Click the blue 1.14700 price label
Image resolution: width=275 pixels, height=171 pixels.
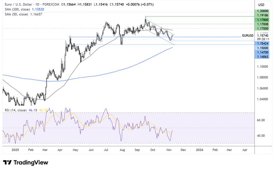coord(263,52)
